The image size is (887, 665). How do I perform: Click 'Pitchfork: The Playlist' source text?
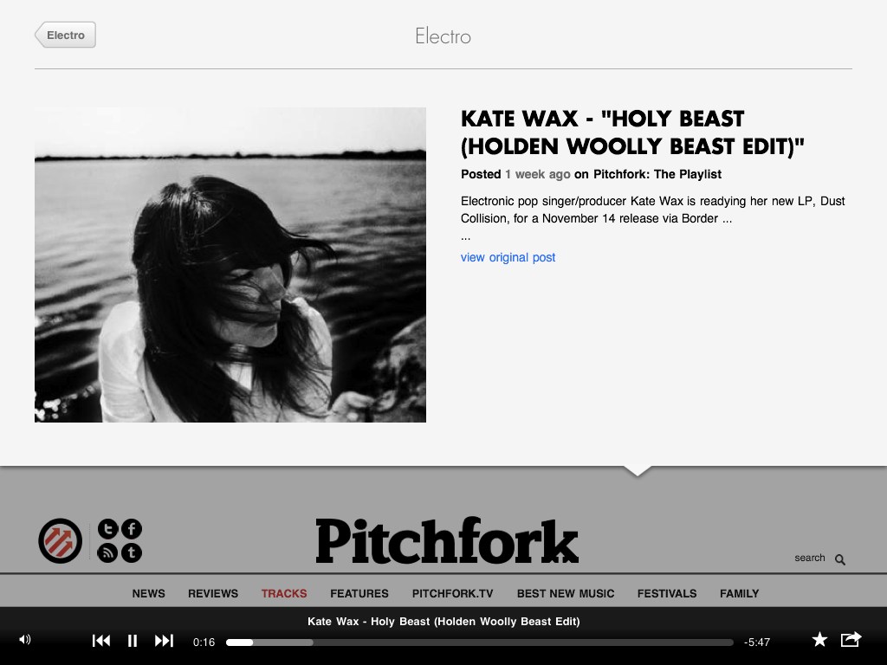(657, 174)
